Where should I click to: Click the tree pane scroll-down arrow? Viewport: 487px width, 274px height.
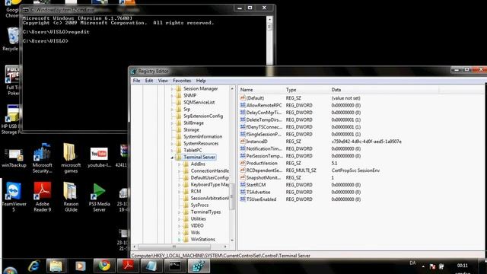232,241
